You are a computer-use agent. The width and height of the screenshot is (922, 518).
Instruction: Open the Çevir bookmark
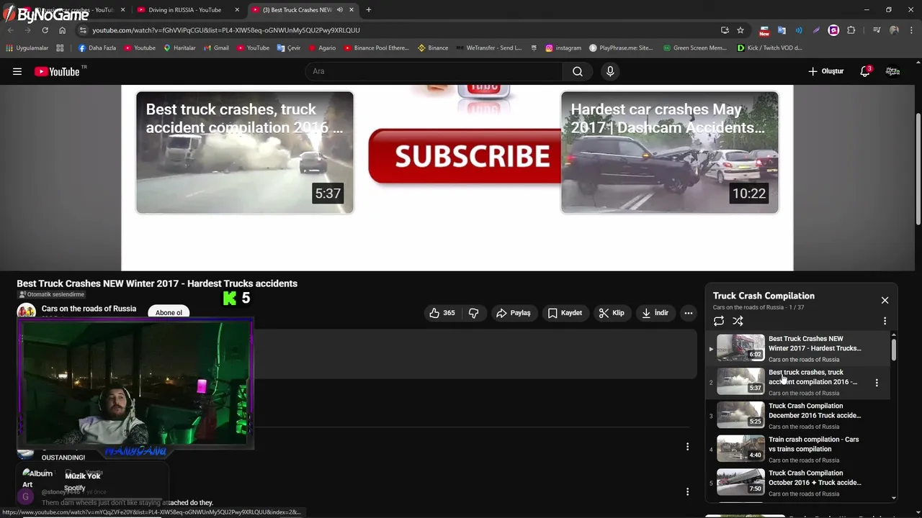tap(289, 48)
